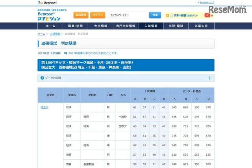Click the blue 検索 search button
Screen dimensions: 252x168
click(154, 15)
